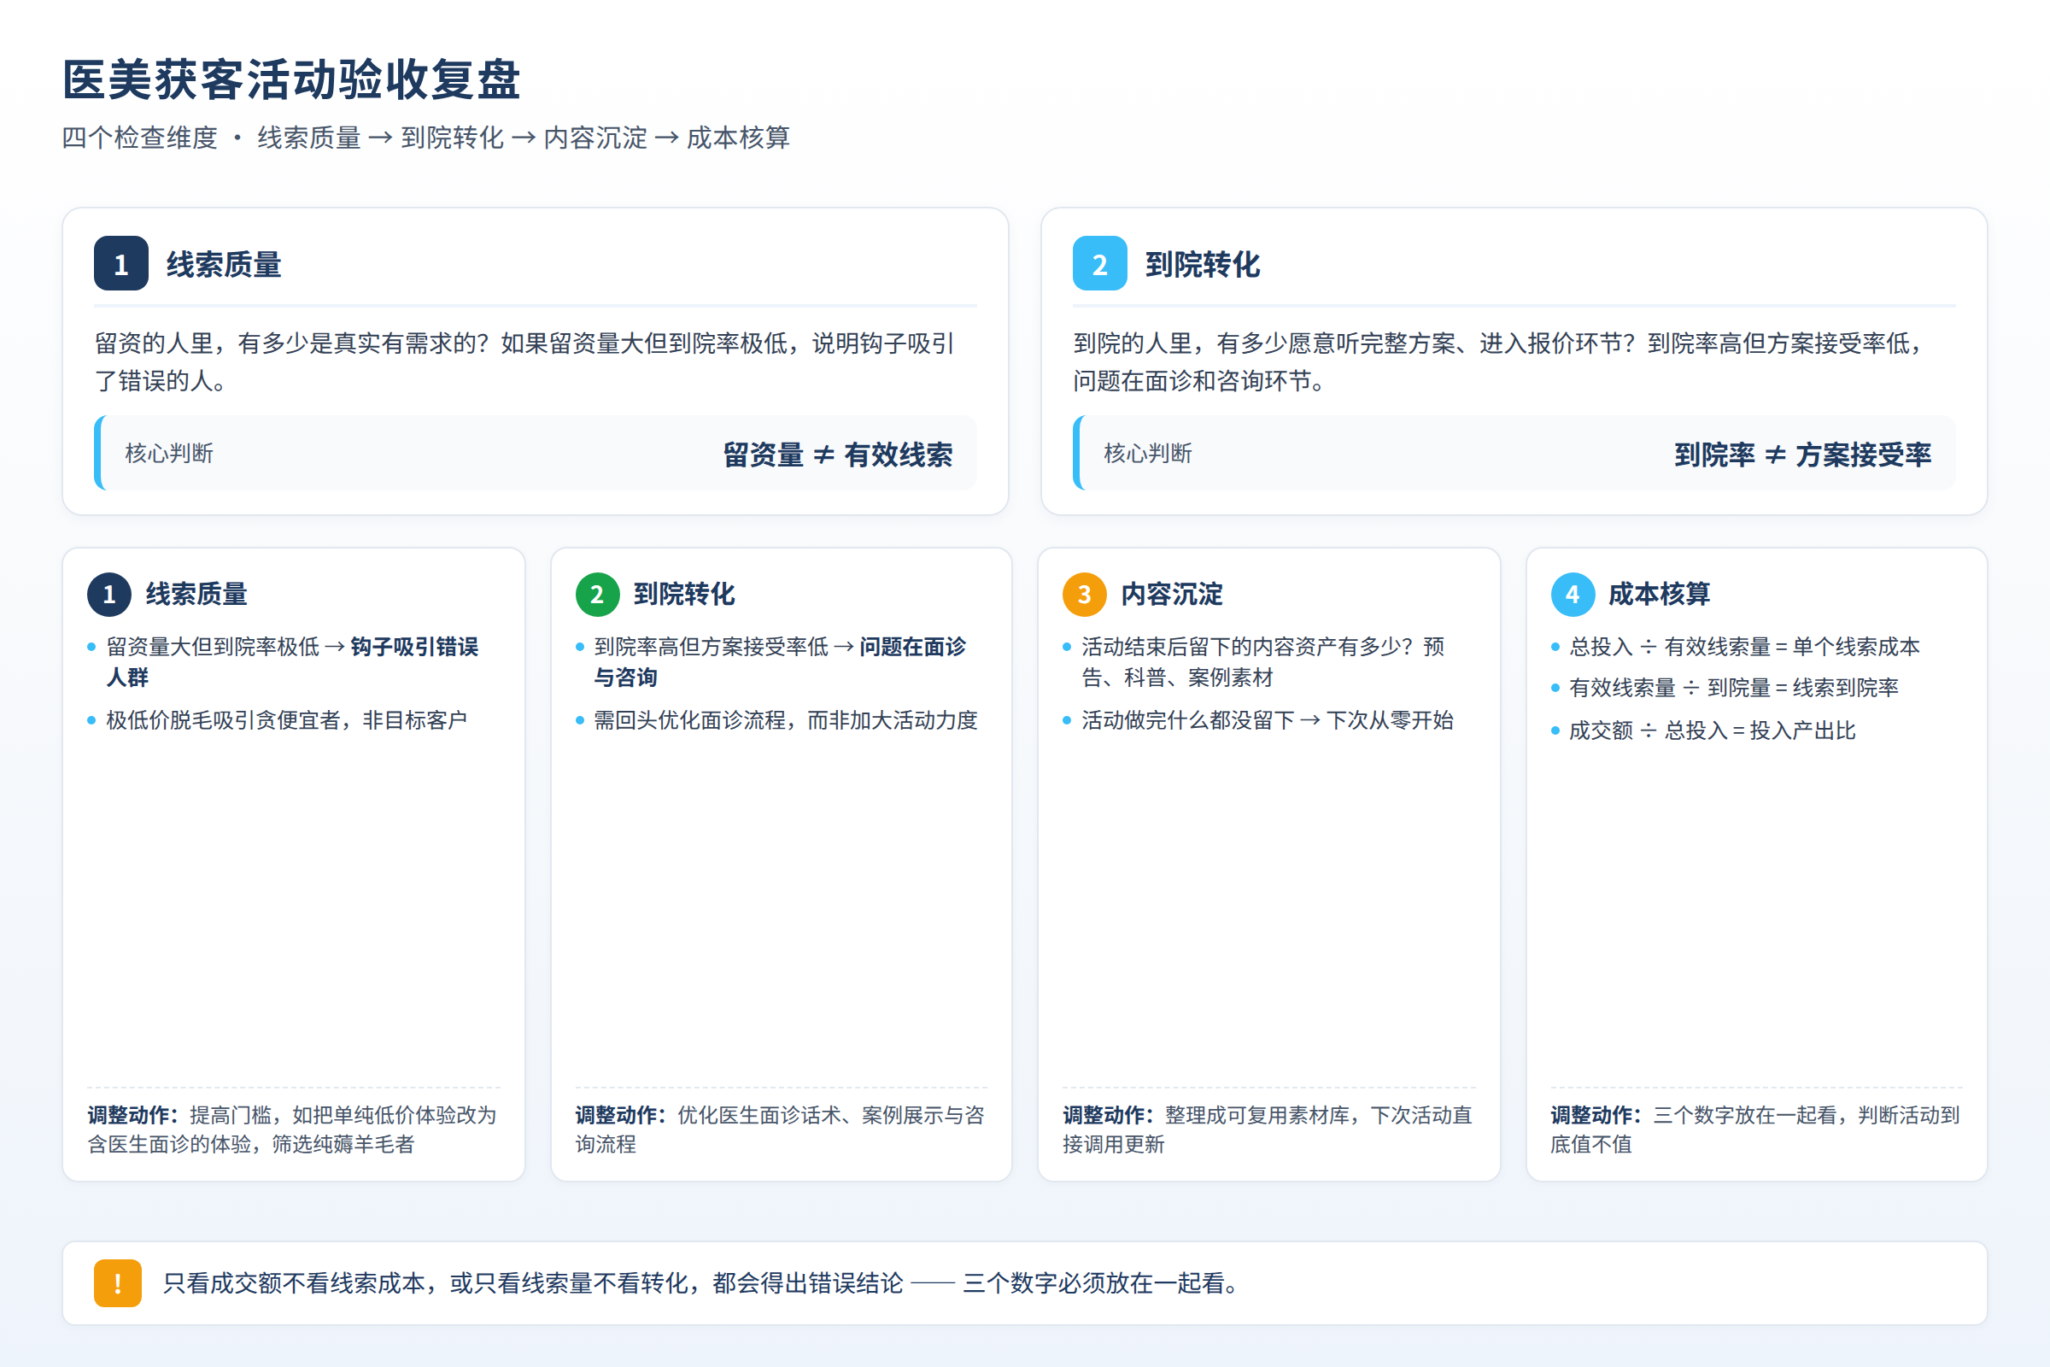Click the 留资量 ≠ 有效线索 formula

(x=838, y=455)
